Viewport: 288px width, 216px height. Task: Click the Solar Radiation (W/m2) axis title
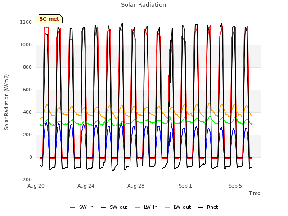coord(6,102)
